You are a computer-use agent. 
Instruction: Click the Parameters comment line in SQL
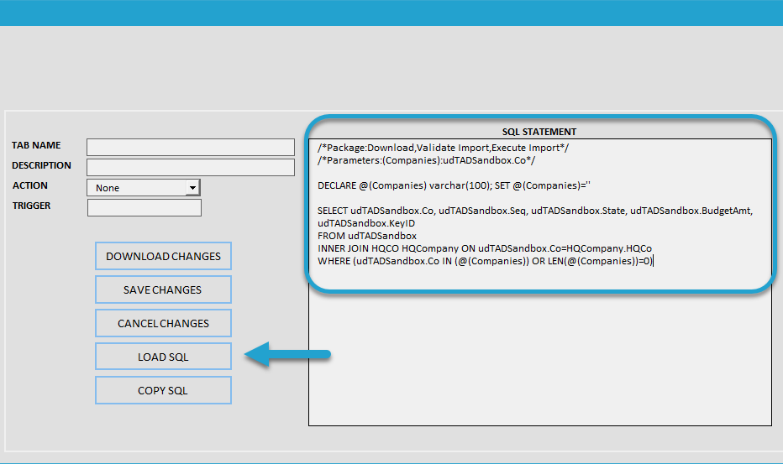(x=426, y=160)
